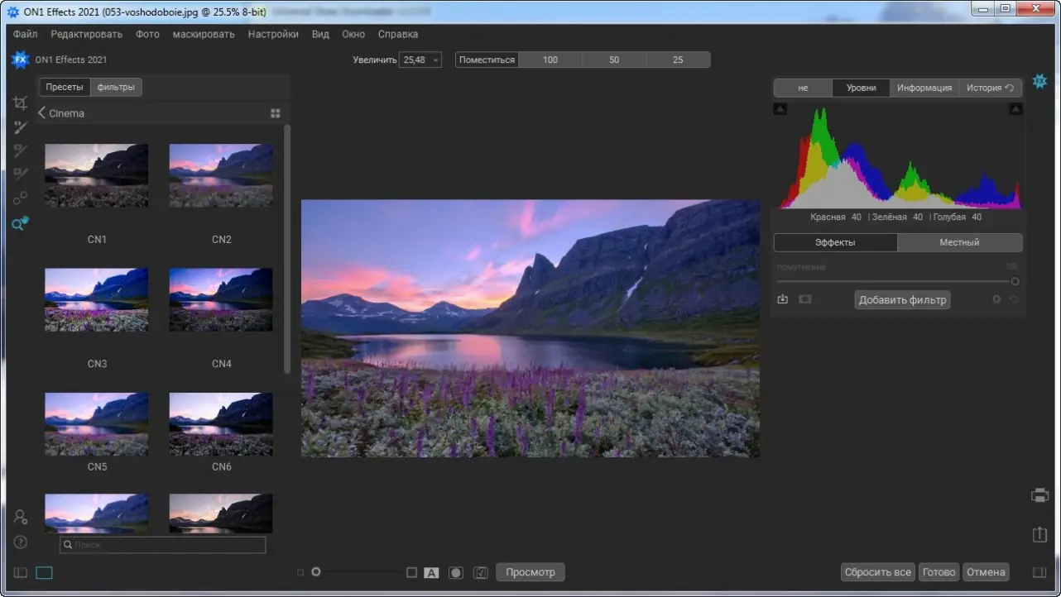
Task: Switch presets to grid view icon
Action: point(276,113)
